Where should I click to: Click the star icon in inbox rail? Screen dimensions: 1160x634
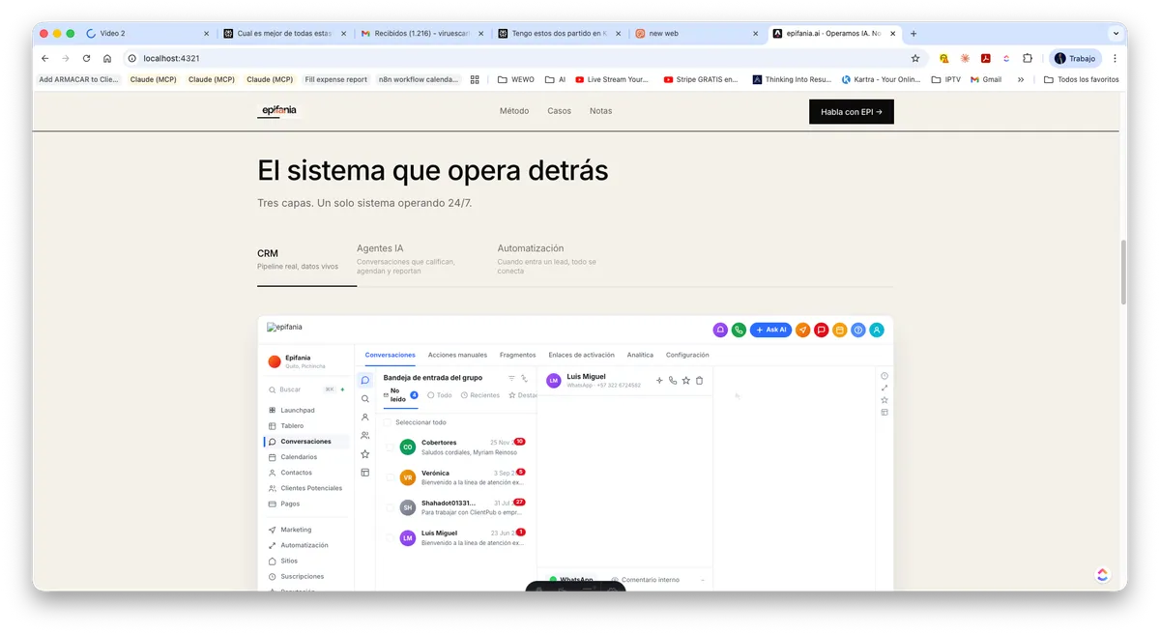364,454
